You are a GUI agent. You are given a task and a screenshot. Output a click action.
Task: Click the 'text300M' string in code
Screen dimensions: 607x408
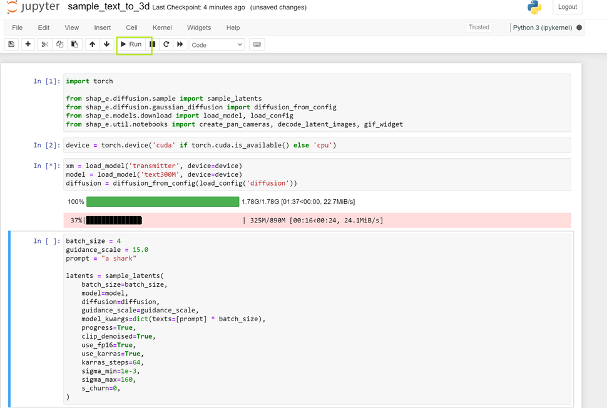click(160, 175)
